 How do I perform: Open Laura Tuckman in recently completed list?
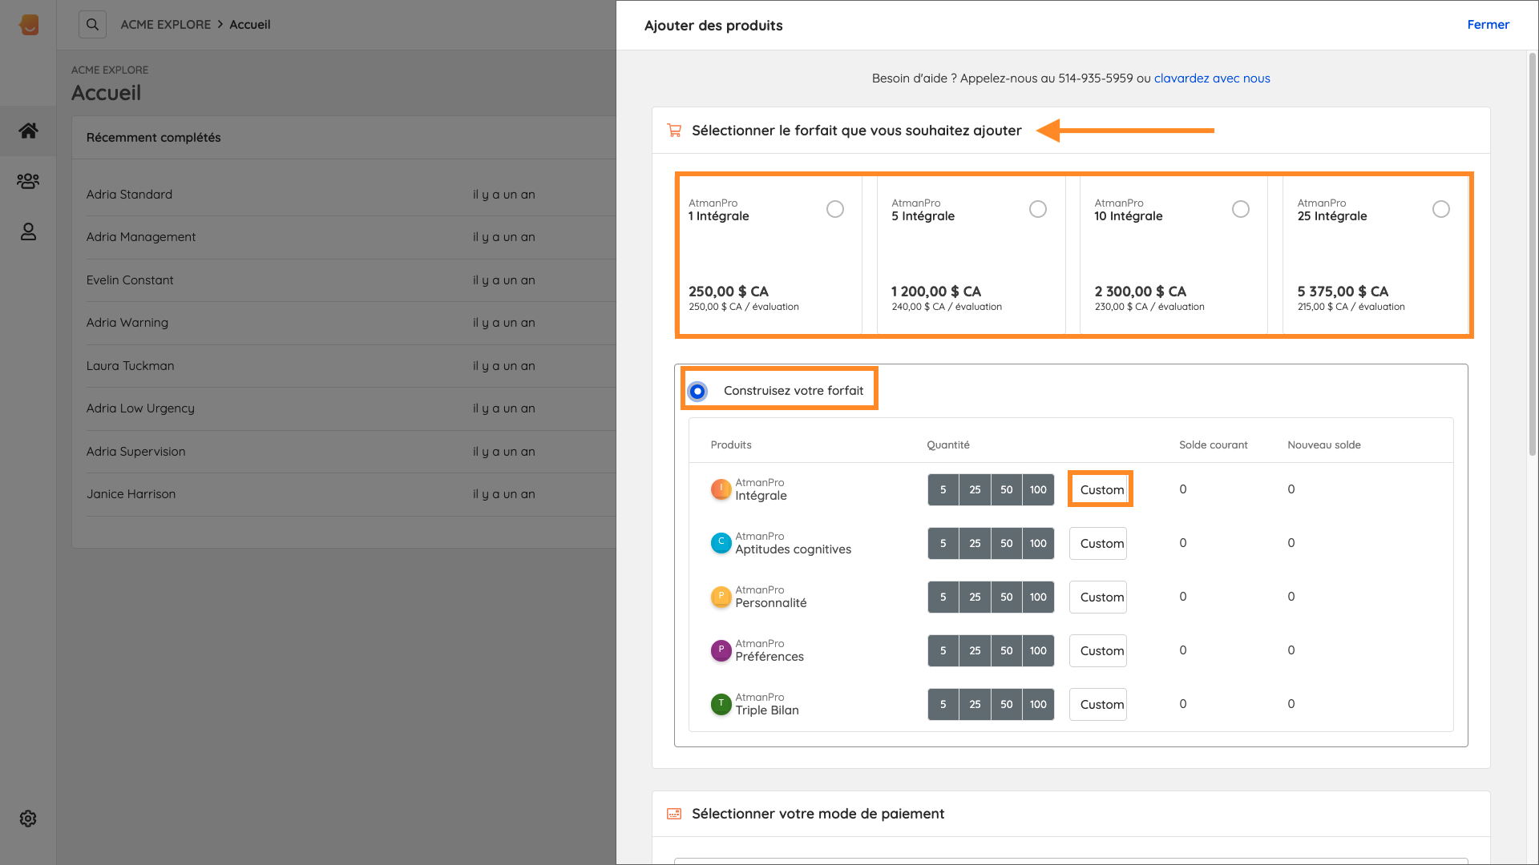pyautogui.click(x=130, y=366)
